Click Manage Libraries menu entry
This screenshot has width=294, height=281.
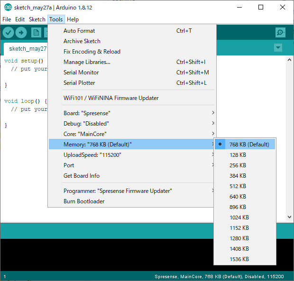87,62
